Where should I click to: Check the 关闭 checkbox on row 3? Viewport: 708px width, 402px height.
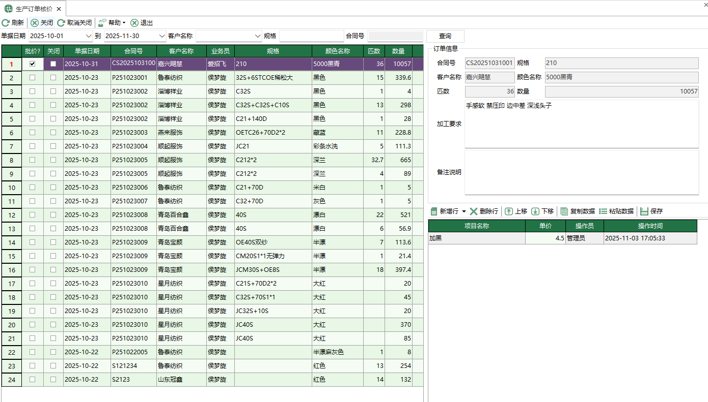[x=53, y=91]
